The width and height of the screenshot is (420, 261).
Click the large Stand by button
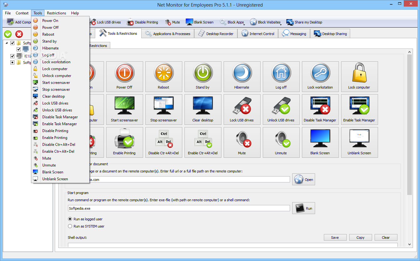[x=203, y=76]
